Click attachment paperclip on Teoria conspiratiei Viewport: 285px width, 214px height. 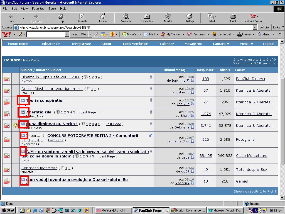click(151, 100)
